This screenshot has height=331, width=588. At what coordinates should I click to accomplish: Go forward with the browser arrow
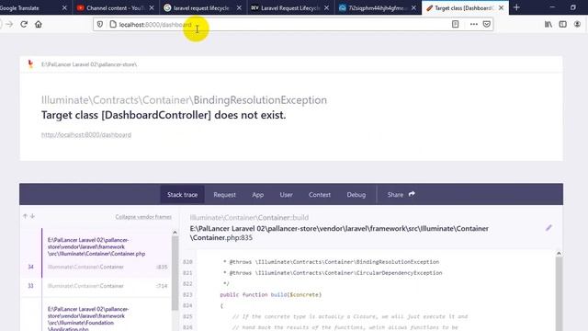(9, 25)
